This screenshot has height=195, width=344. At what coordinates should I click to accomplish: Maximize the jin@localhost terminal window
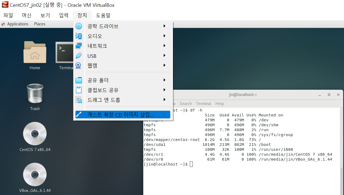click(x=329, y=95)
